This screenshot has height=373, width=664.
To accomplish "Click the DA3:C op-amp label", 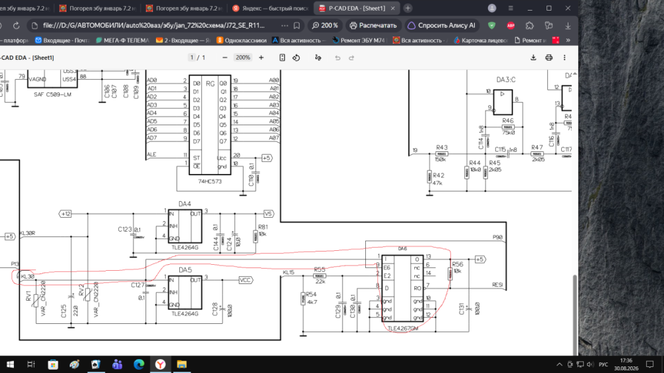I will [506, 80].
